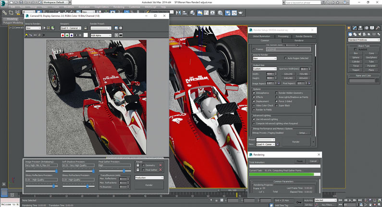Click the teapot render icon in main toolbar
The width and height of the screenshot is (382, 207).
pos(240,13)
